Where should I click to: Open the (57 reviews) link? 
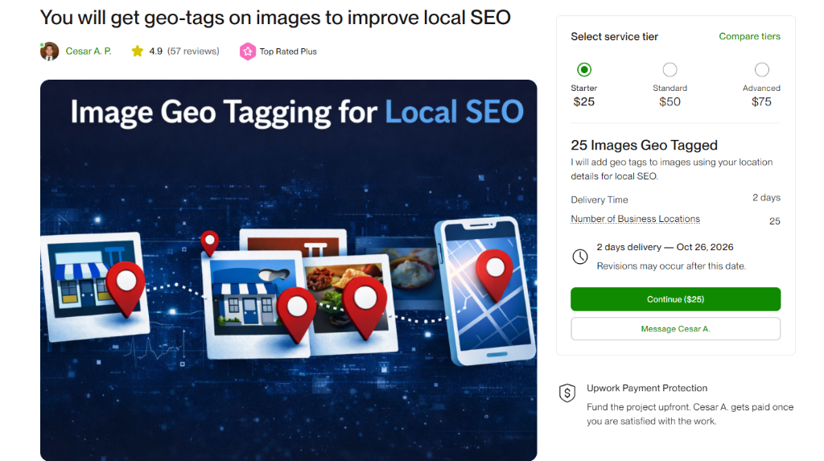(193, 51)
